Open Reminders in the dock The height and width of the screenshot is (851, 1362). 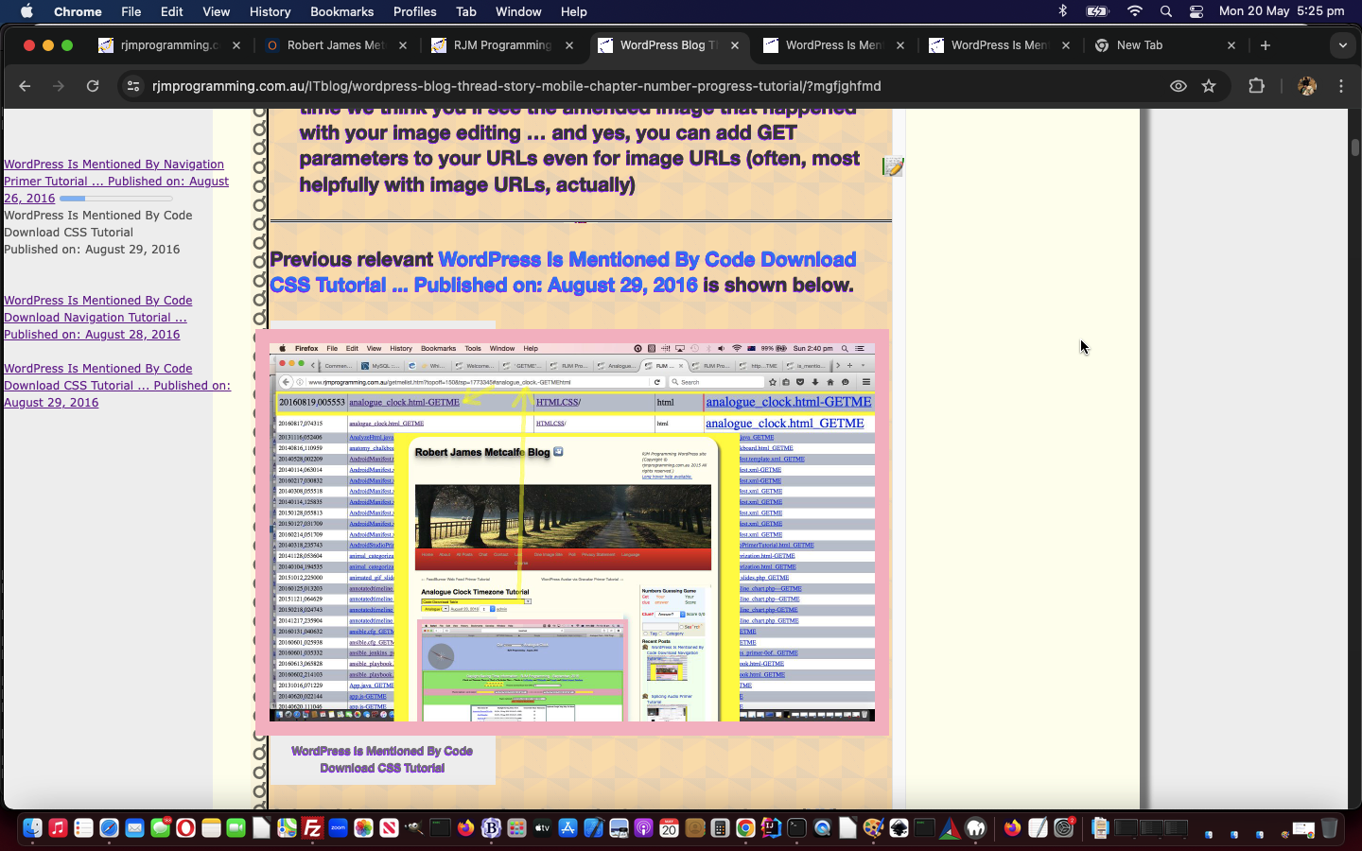click(x=83, y=828)
